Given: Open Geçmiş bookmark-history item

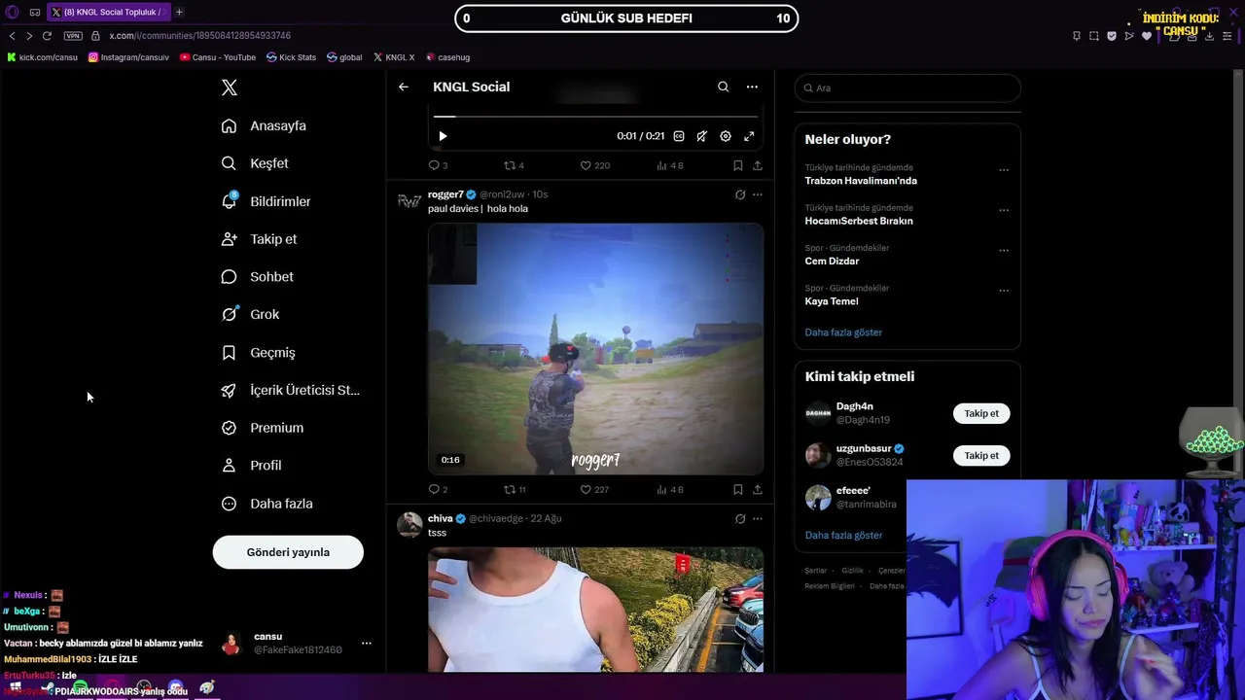Looking at the screenshot, I should (258, 353).
